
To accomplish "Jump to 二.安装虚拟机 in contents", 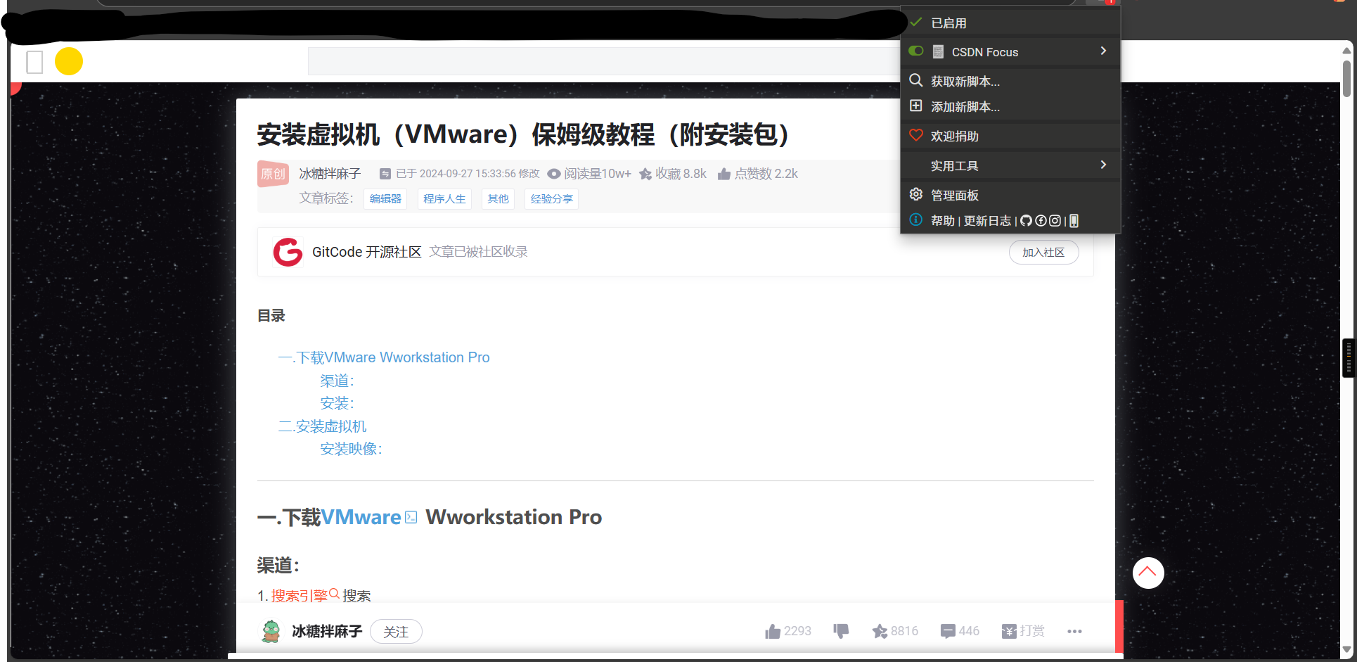I will tap(323, 426).
